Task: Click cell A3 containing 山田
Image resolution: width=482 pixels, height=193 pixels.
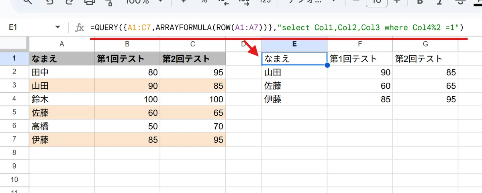Action: coord(62,85)
